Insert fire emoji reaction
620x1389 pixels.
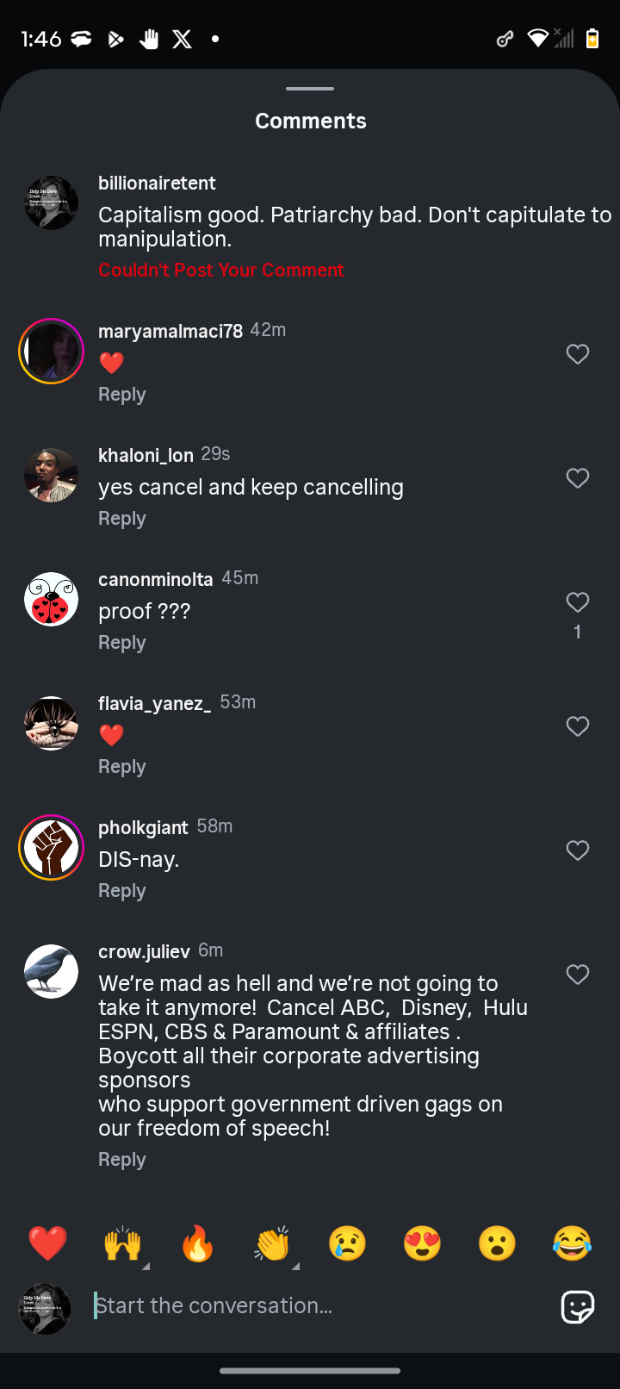tap(197, 1243)
